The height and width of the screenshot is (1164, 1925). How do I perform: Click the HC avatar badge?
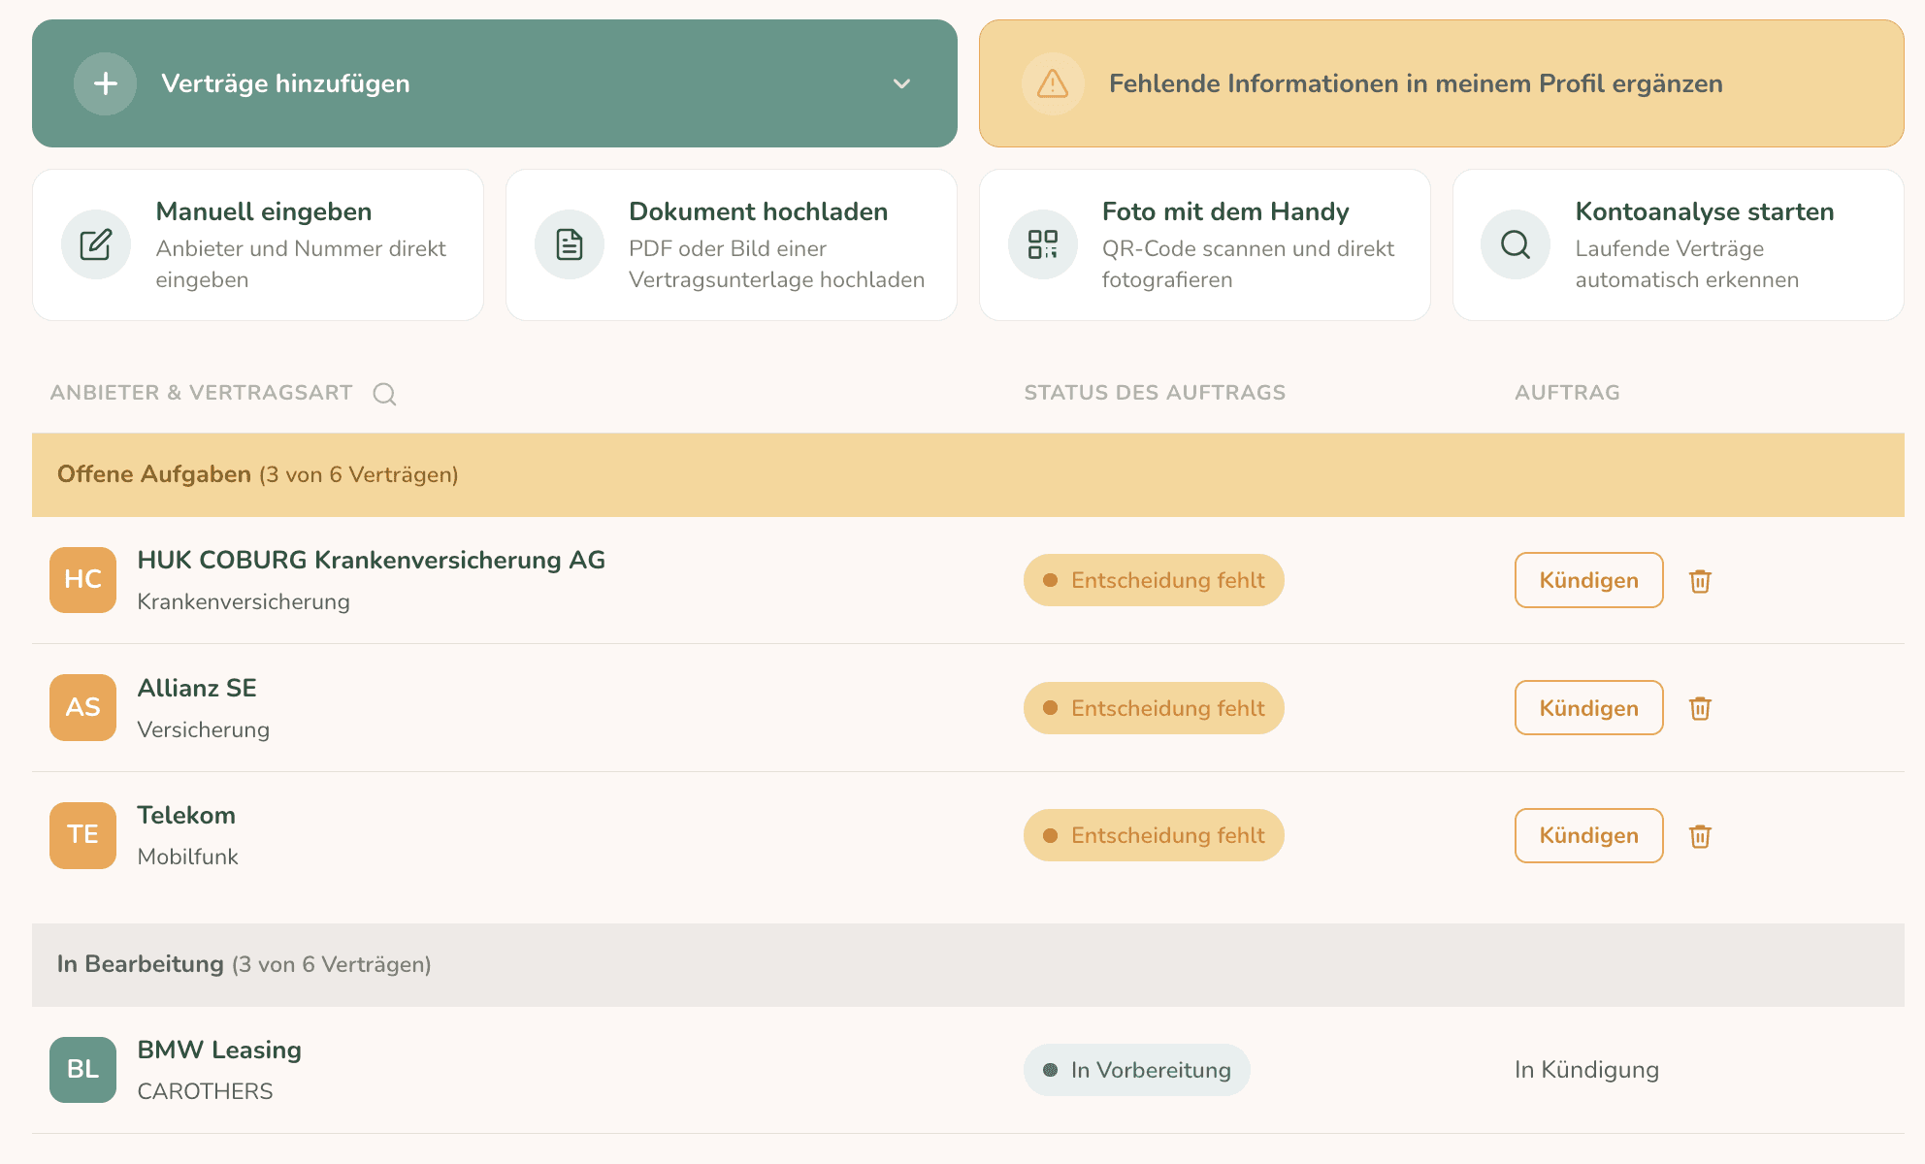(82, 580)
